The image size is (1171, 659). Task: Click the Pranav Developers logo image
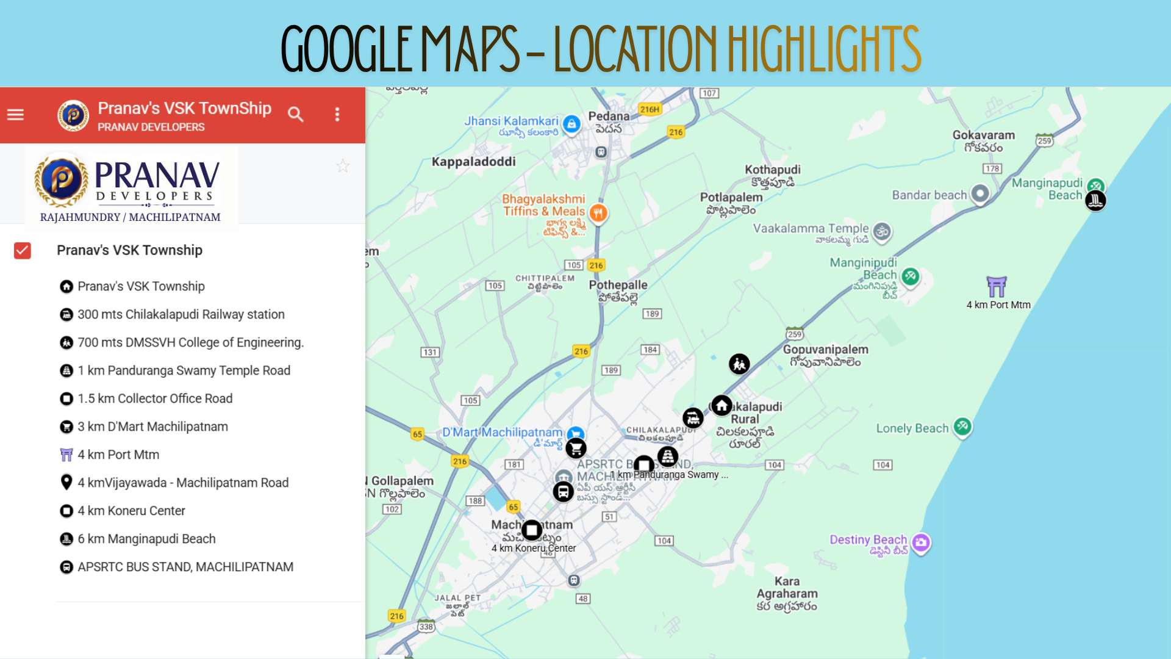131,188
